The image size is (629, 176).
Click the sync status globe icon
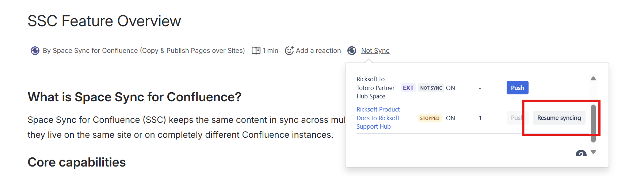pos(352,51)
